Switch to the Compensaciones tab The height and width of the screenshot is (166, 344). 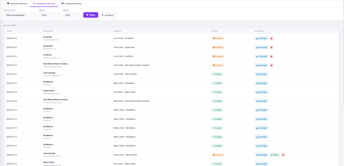pos(71,3)
